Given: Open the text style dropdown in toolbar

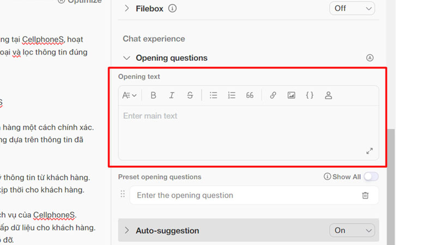Looking at the screenshot, I should click(129, 95).
